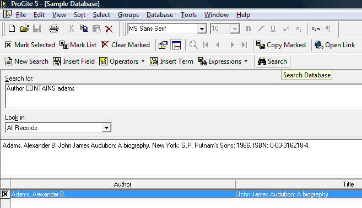Viewport: 362px width, 208px height.
Task: Open the Database menu
Action: [160, 15]
